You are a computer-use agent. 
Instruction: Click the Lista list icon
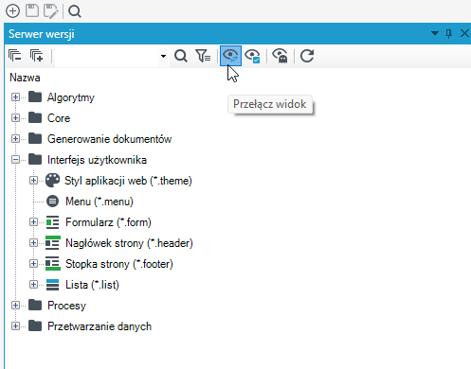click(x=52, y=285)
